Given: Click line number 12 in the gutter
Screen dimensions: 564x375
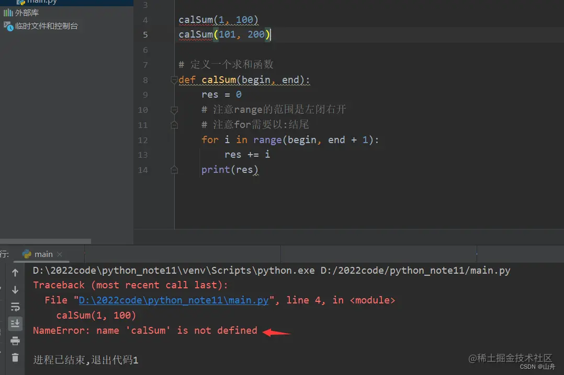Looking at the screenshot, I should click(143, 140).
